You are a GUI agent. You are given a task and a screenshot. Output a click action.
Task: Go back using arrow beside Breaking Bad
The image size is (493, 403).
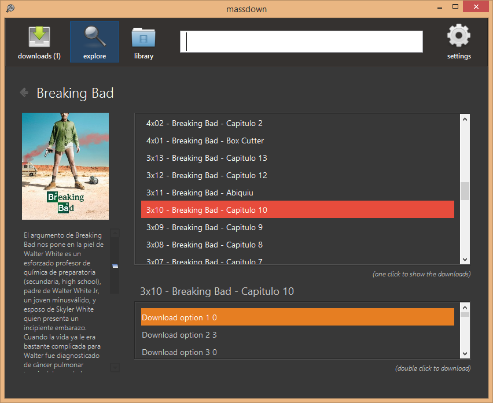coord(24,93)
